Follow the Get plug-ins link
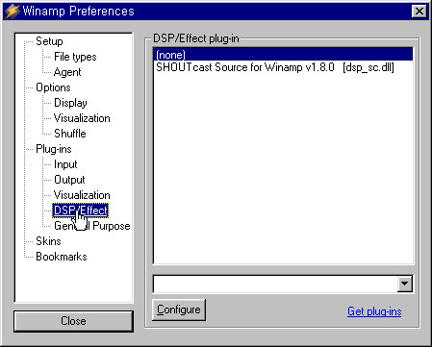Image resolution: width=432 pixels, height=347 pixels. click(374, 311)
